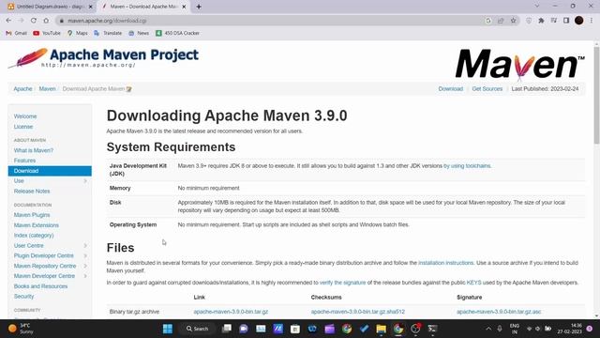Select the highlighted Download sidebar item
The image size is (600, 338).
[x=50, y=171]
